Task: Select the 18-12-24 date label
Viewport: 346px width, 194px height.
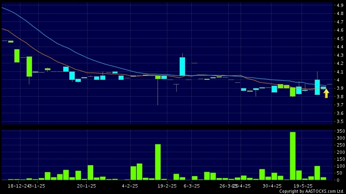Action: tap(18, 186)
